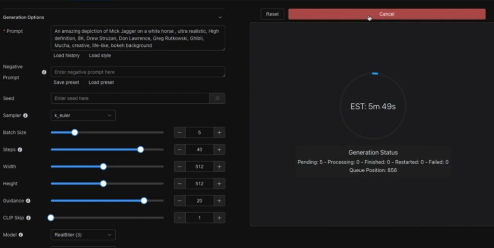Click the CLIP Skip info icon
The image size is (494, 248).
coord(28,218)
